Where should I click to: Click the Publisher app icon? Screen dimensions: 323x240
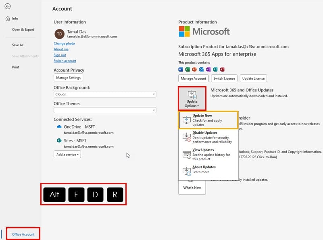[215, 70]
